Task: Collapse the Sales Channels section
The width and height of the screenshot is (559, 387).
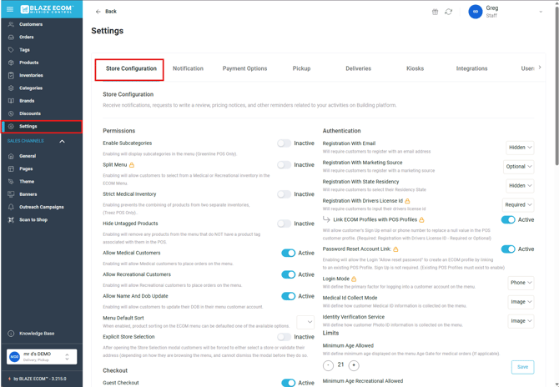Action: pos(62,142)
